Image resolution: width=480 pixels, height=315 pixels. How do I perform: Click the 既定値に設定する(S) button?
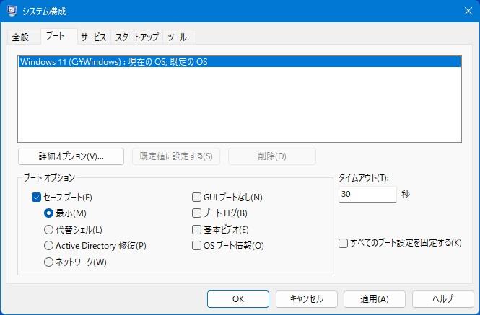pyautogui.click(x=176, y=156)
